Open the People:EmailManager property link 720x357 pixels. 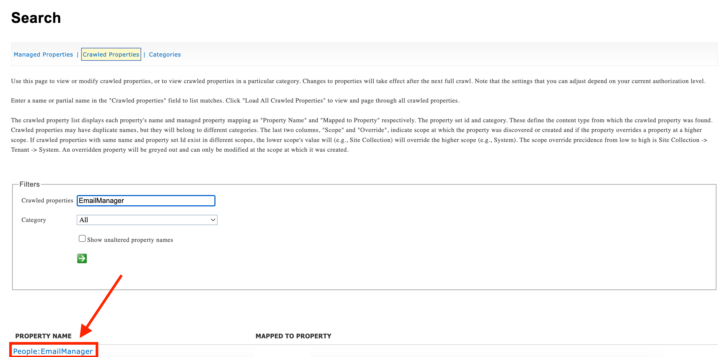point(53,351)
